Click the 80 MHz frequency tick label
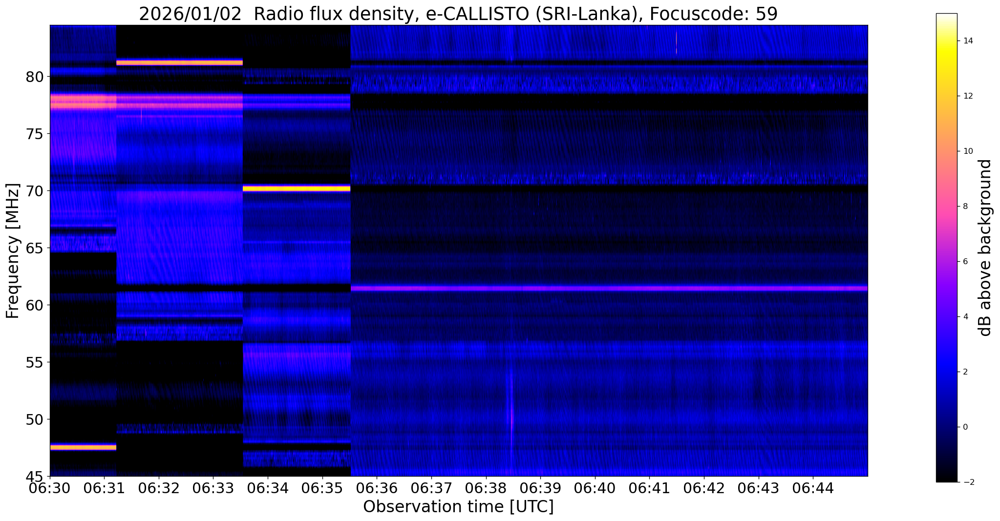The width and height of the screenshot is (1000, 521). click(x=35, y=77)
